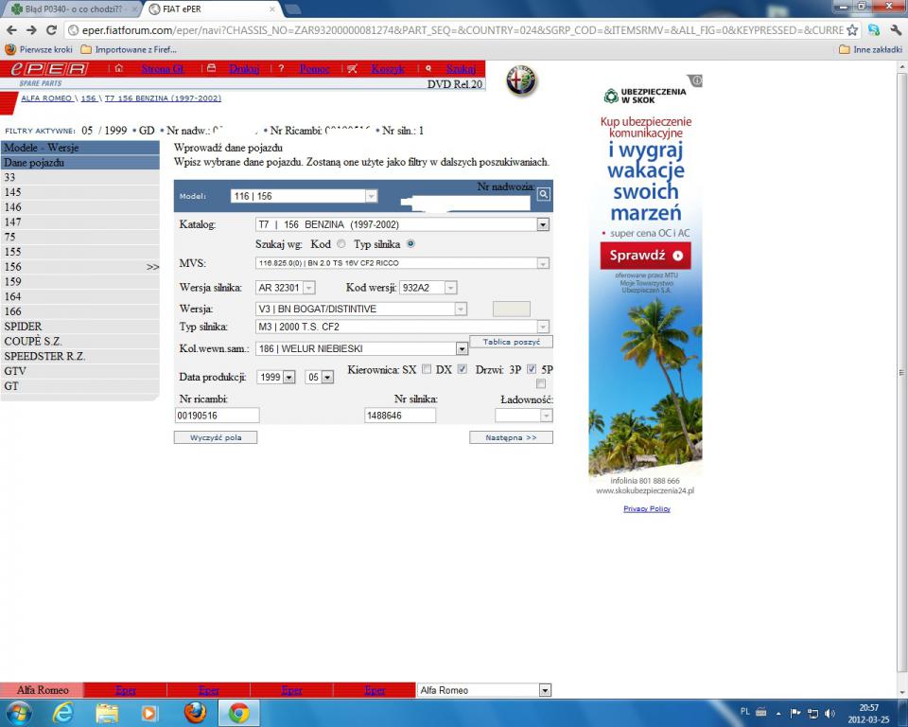
Task: Select model 147 in side list
Action: click(79, 222)
